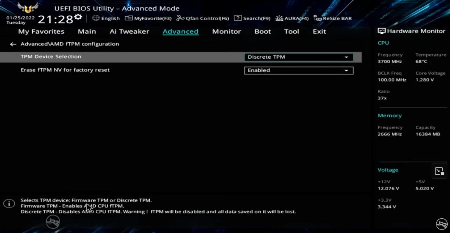Select the TPM Device Selection row label
This screenshot has height=233, width=450.
pyautogui.click(x=51, y=57)
